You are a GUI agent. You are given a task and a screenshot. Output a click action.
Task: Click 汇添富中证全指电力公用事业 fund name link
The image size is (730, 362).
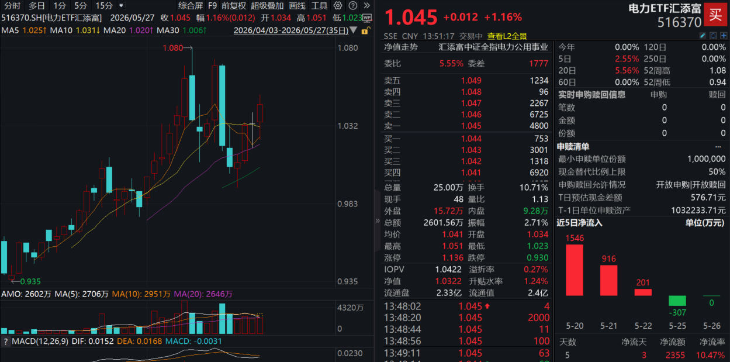pos(493,47)
